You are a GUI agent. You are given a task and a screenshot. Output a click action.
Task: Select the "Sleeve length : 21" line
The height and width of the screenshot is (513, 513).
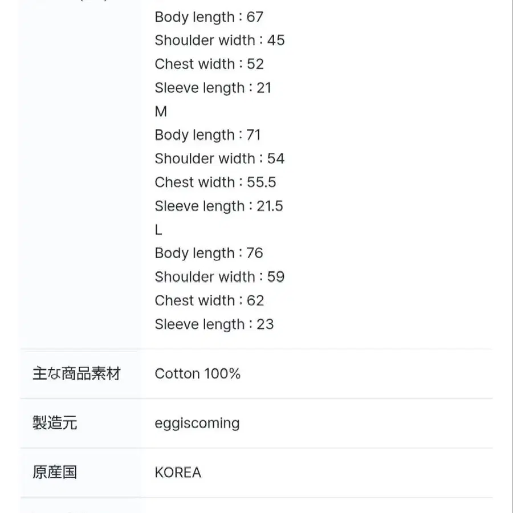click(x=213, y=88)
